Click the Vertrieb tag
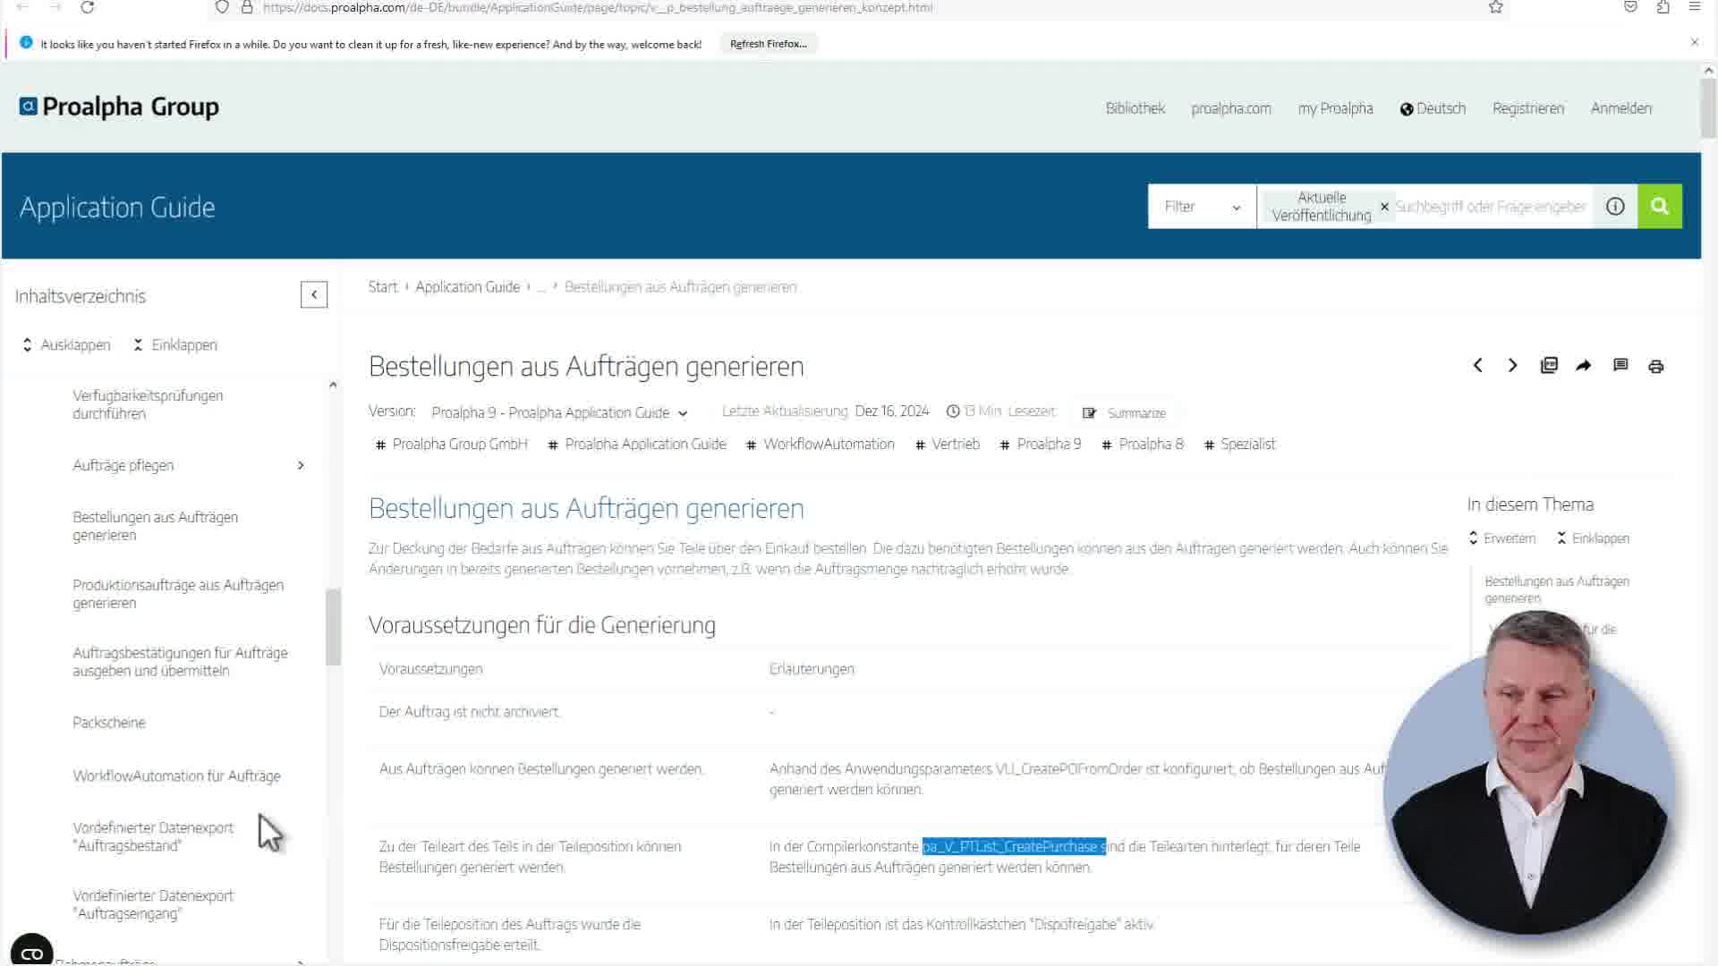The height and width of the screenshot is (966, 1718). [947, 445]
